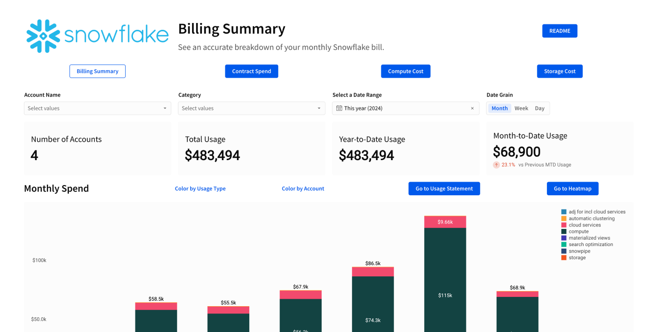This screenshot has height=332, width=655.
Task: Click the $58.5k bar total label
Action: point(156,299)
